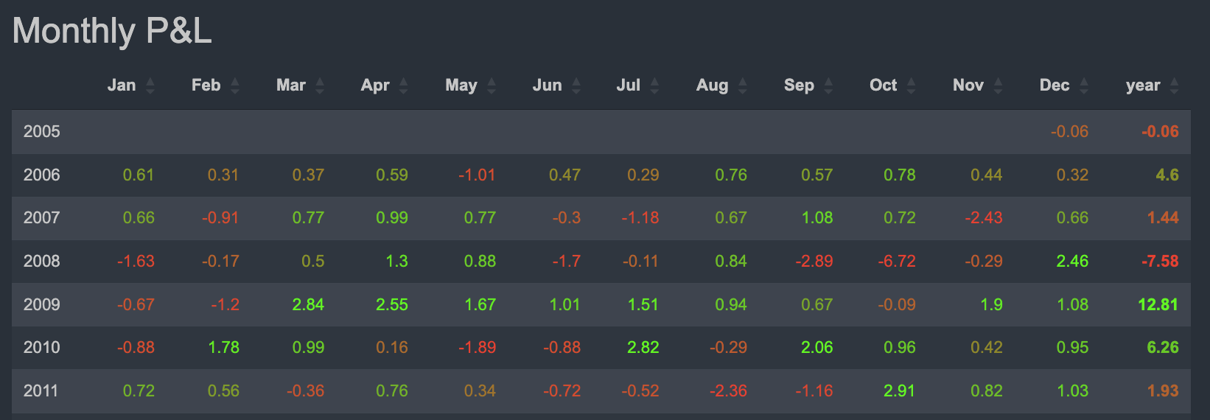Select the 2005 row label
The height and width of the screenshot is (420, 1210).
coord(41,132)
